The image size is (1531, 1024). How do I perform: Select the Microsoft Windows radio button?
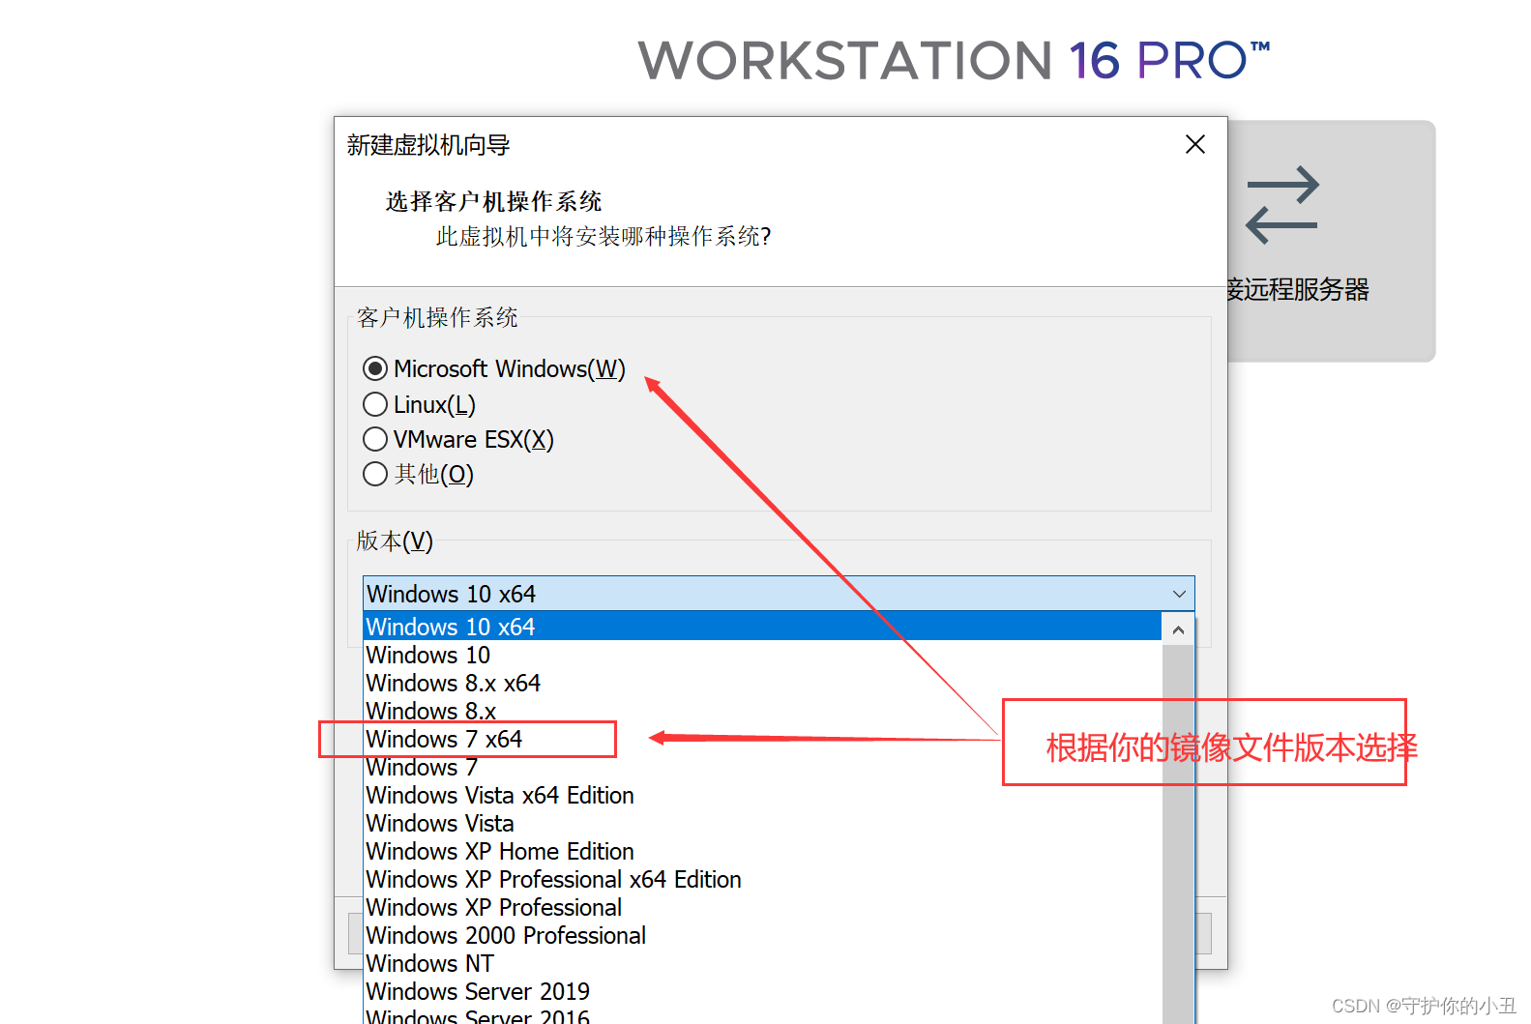tap(375, 369)
